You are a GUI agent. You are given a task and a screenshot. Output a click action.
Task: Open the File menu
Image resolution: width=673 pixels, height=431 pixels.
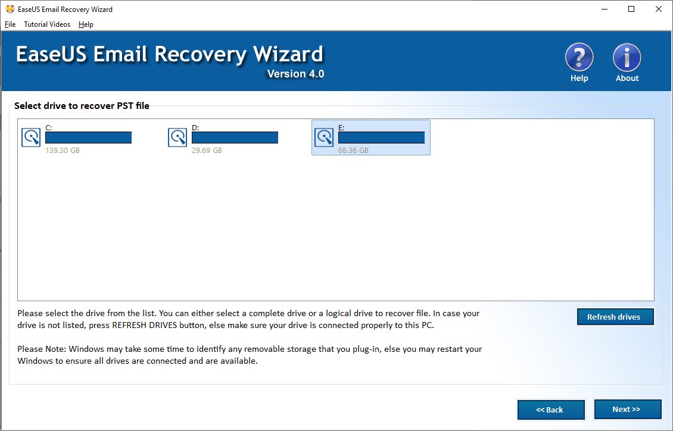(10, 24)
